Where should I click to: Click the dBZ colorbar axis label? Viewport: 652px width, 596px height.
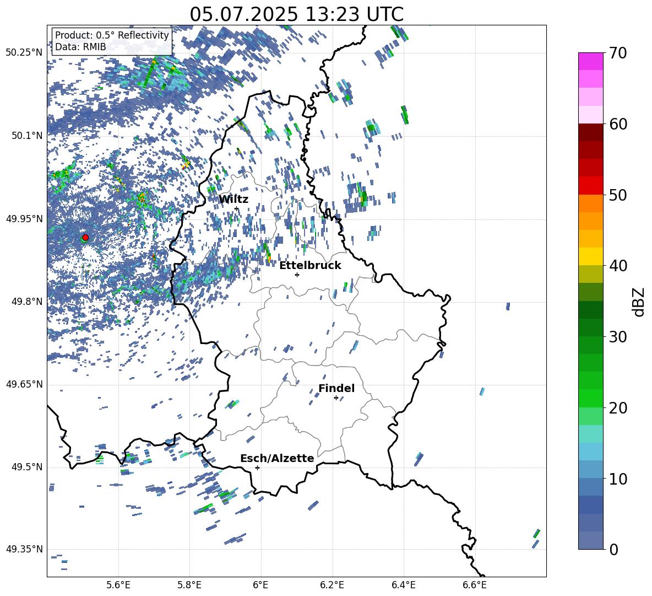tap(639, 302)
